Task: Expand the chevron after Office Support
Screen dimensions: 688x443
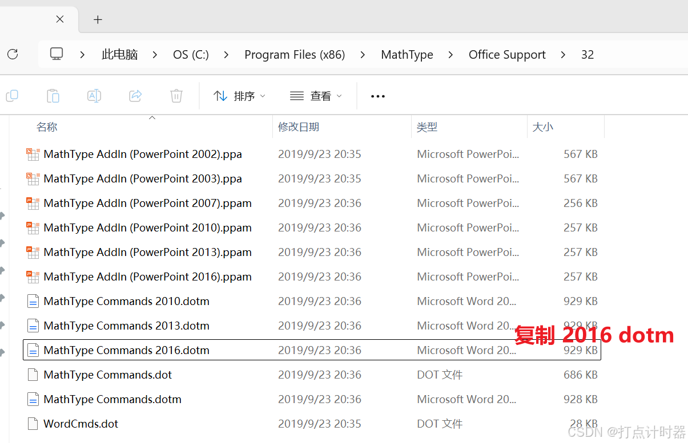Action: click(564, 55)
